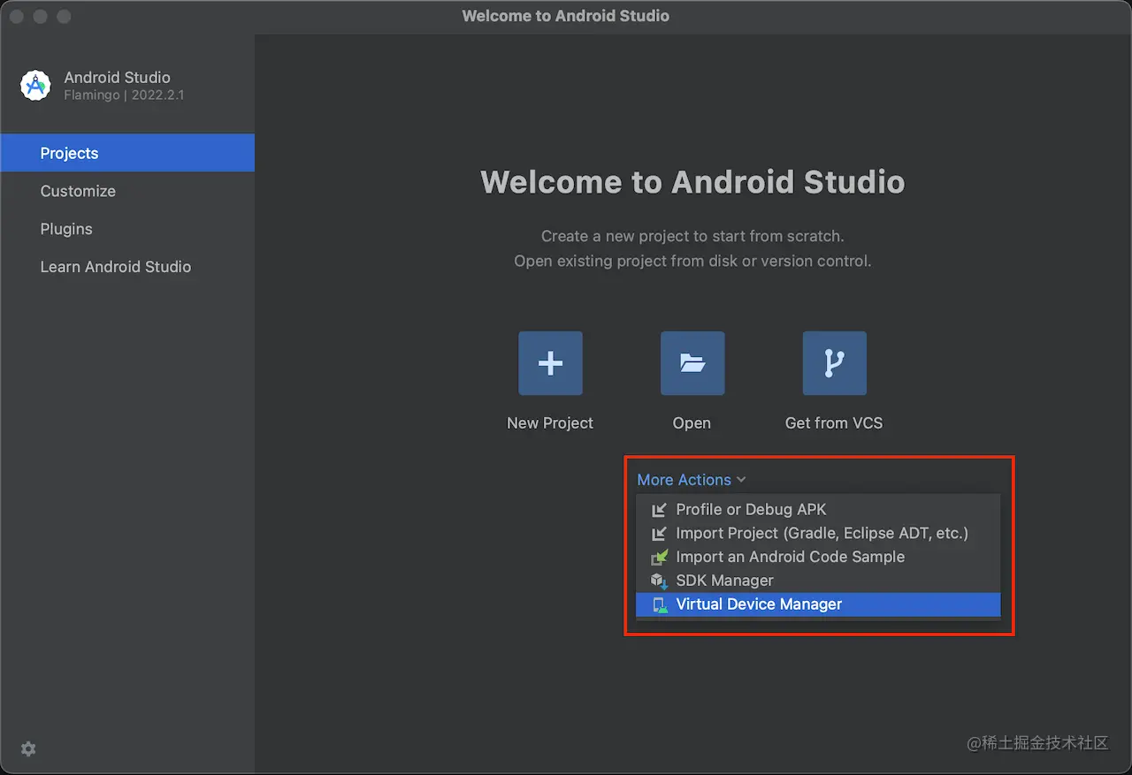Open the Plugins tab
This screenshot has width=1132, height=775.
127,229
